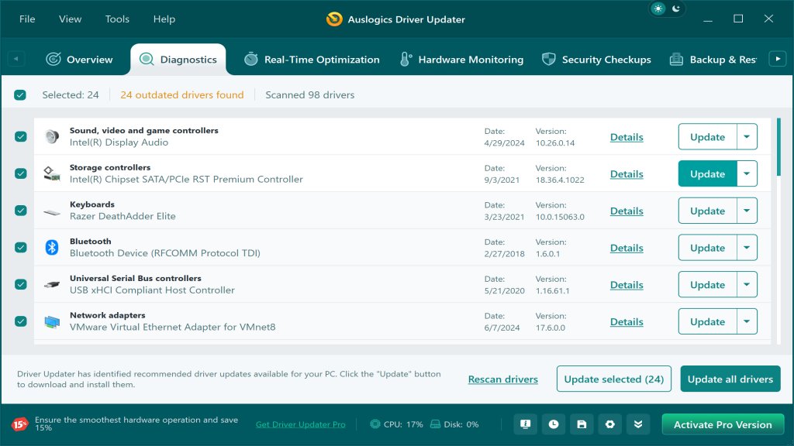The image size is (794, 446).
Task: Click the Bluetooth device icon
Action: click(52, 248)
